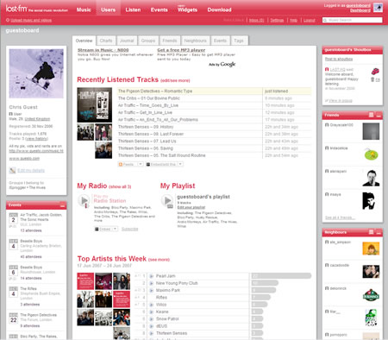Switch to the Tags tab

[x=239, y=41]
